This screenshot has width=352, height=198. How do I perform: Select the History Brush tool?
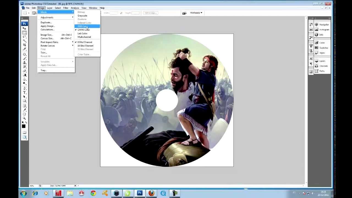coord(24,66)
